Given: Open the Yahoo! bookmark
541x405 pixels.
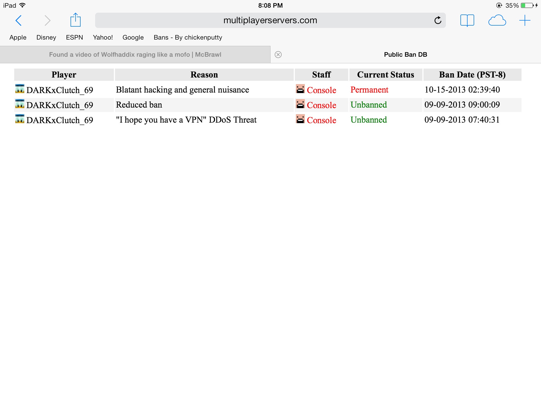Looking at the screenshot, I should 103,37.
